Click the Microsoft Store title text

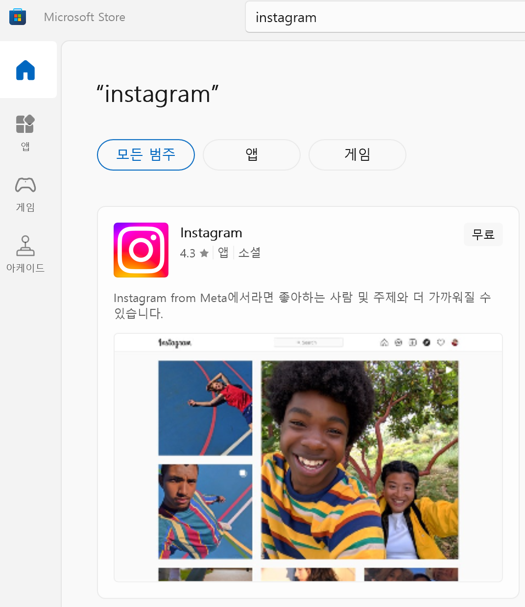(85, 17)
